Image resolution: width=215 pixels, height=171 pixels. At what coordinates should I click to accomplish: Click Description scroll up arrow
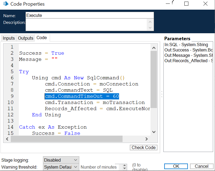pyautogui.click(x=150, y=22)
